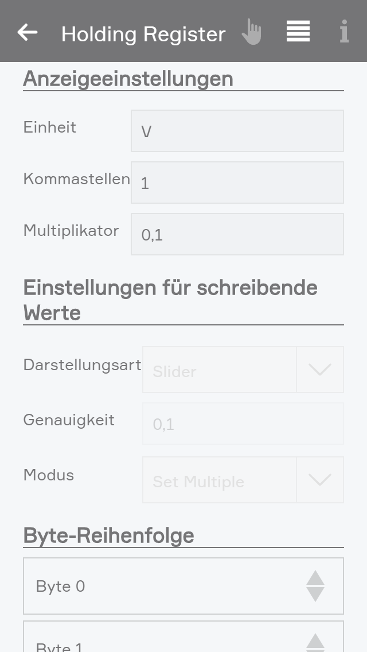Open the Set Multiple selection box
The height and width of the screenshot is (652, 367).
220,480
